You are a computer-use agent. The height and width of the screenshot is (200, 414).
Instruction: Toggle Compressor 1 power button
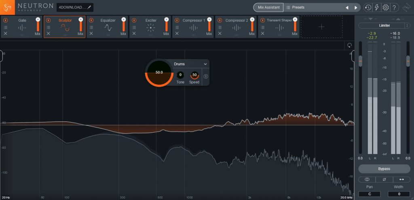[177, 20]
